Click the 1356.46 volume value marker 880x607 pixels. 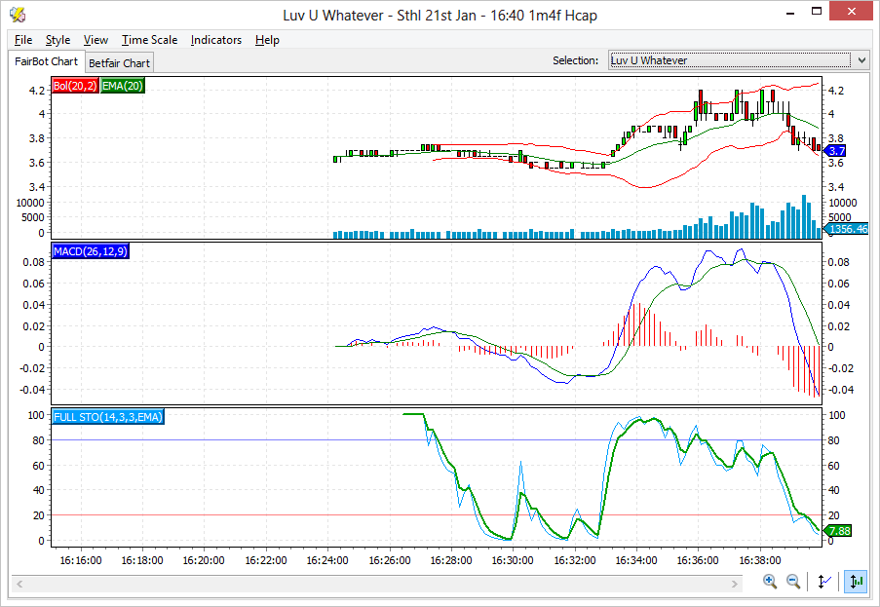pyautogui.click(x=846, y=229)
